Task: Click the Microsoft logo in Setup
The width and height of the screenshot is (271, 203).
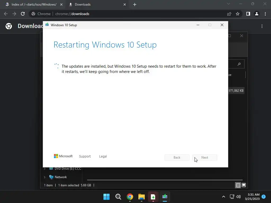Action: click(63, 156)
